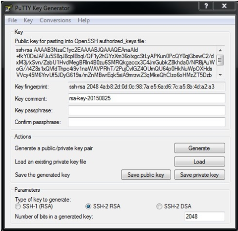Open the File menu
The image size is (238, 231).
[x=12, y=20]
